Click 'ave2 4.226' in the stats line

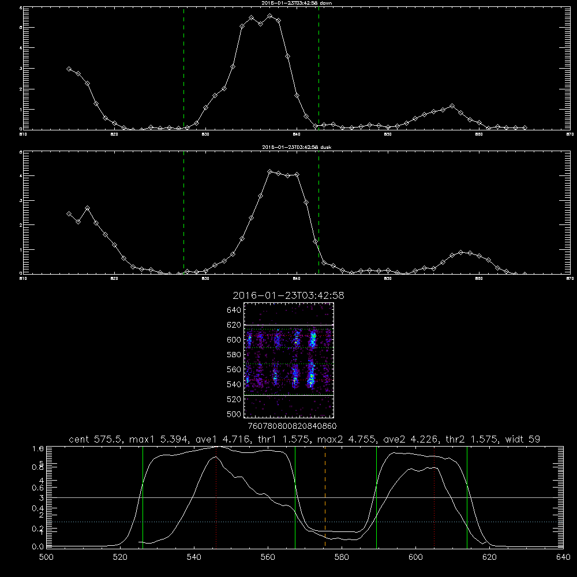point(411,439)
